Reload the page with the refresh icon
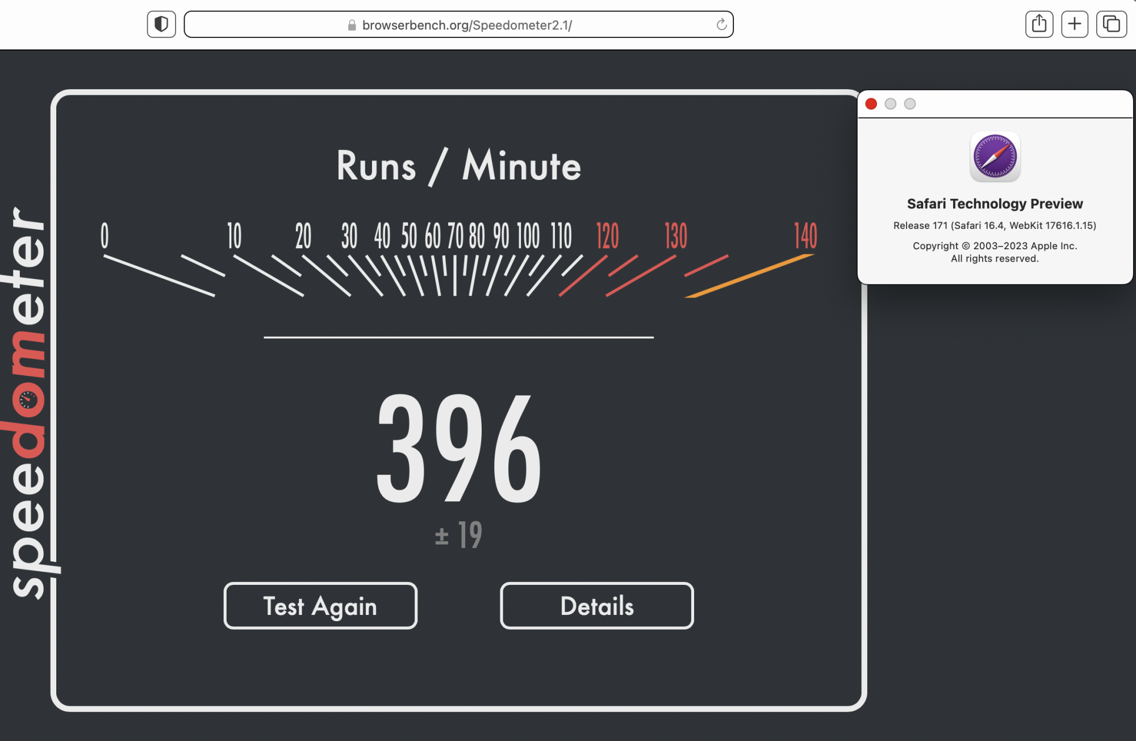Image resolution: width=1136 pixels, height=741 pixels. coord(721,24)
